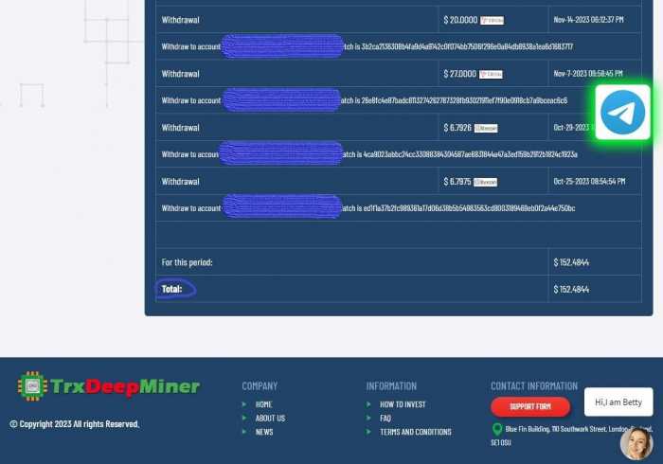
Task: Click the 'Hi, I am Betty' chat bubble
Action: (x=618, y=402)
